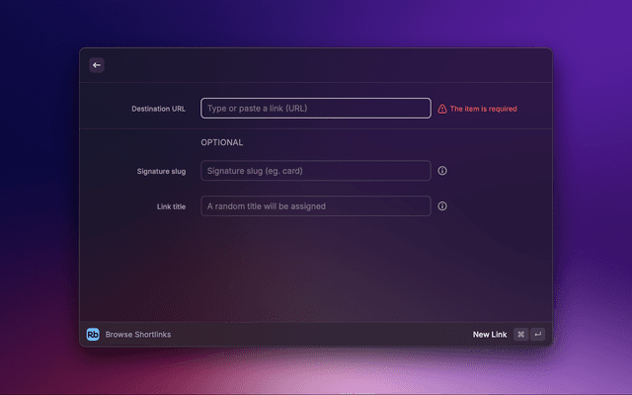This screenshot has width=632, height=395.
Task: Click the info icon beside Link title
Action: [x=442, y=206]
